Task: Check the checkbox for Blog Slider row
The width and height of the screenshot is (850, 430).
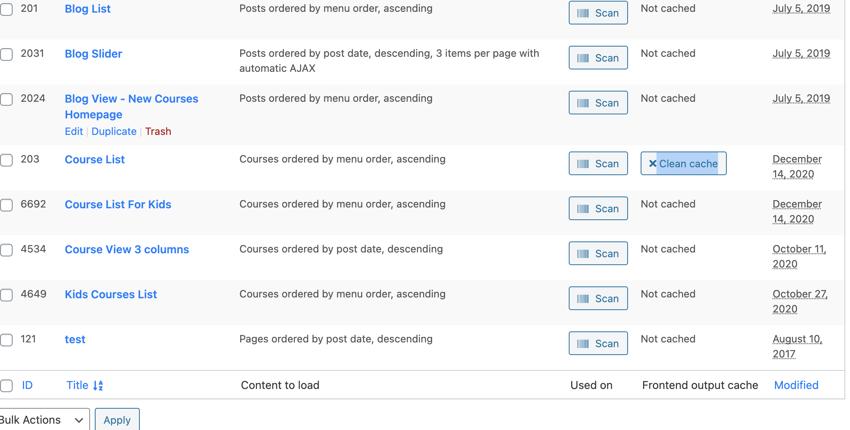Action: [x=6, y=54]
